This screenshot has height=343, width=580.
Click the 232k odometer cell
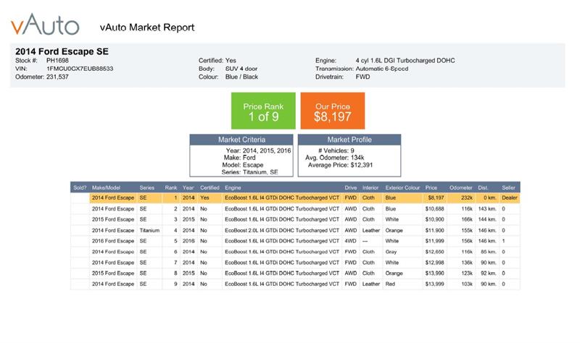pos(467,198)
